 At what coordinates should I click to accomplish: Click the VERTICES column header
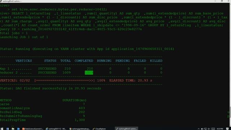pyautogui.click(x=23, y=61)
